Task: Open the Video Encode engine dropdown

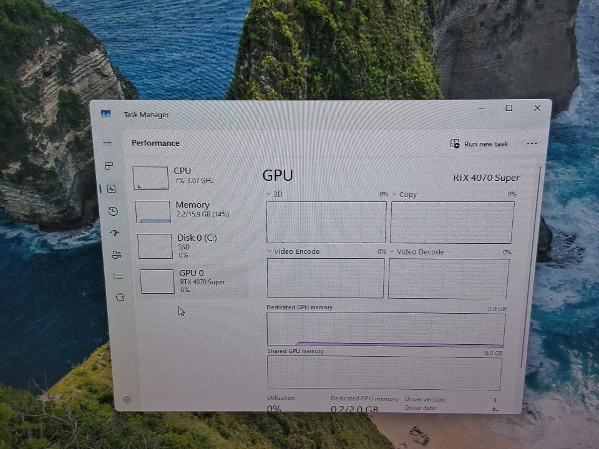Action: [270, 251]
